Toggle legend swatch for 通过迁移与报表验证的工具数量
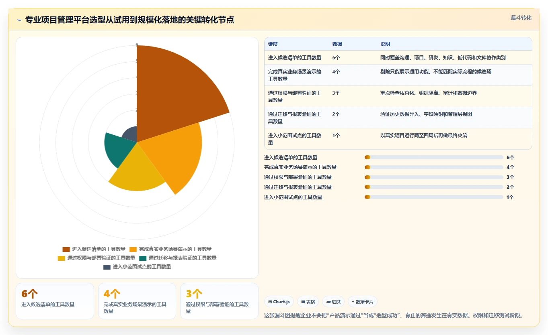This screenshot has height=335, width=548. click(x=143, y=258)
